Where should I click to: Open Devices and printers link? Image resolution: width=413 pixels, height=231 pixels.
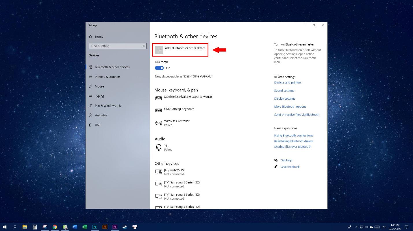click(x=288, y=83)
